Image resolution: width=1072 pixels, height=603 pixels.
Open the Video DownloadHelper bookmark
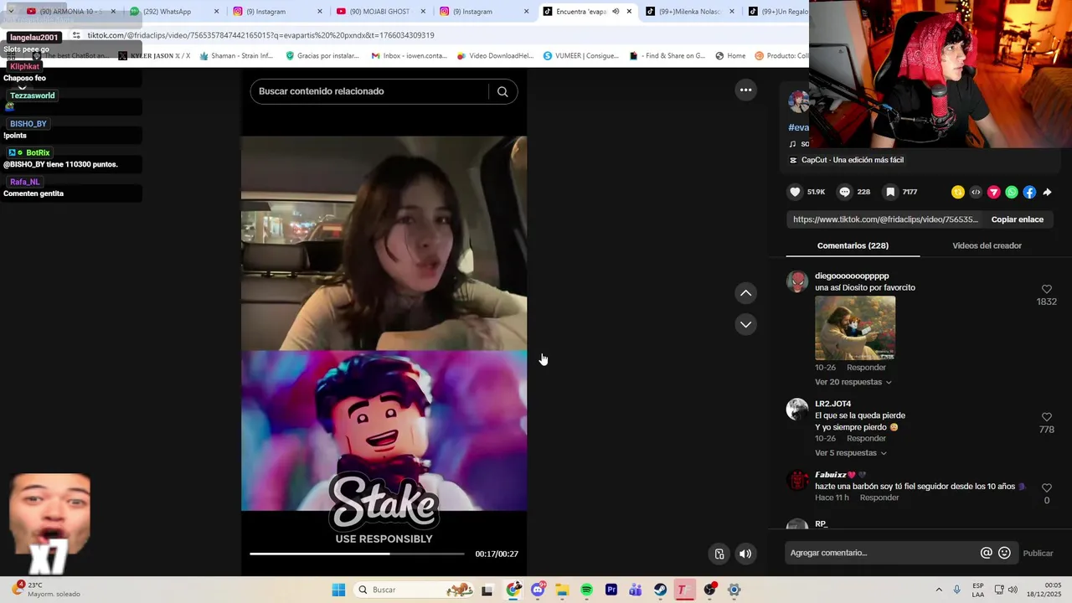[x=495, y=56]
